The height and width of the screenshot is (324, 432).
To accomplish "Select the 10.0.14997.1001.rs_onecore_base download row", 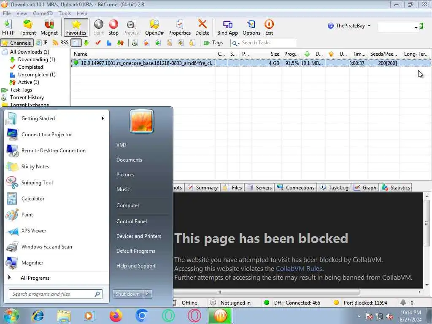I will 251,63.
